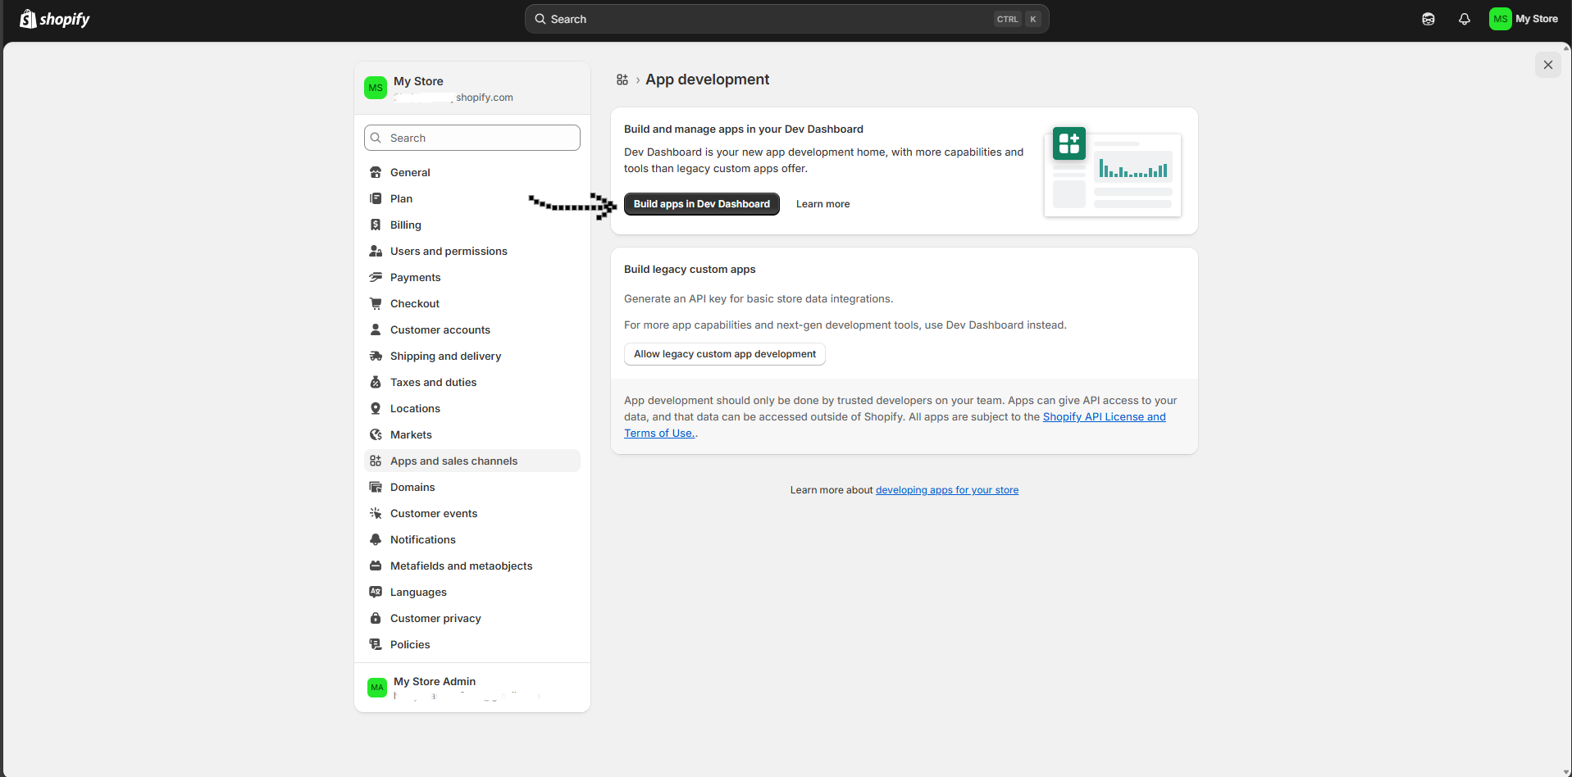Click the Dev Dashboard illustration thumbnail

[1113, 171]
